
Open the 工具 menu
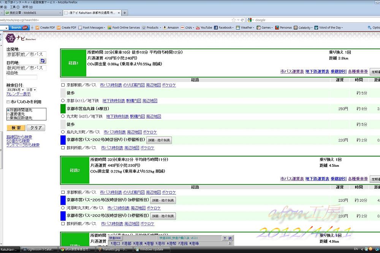coord(15,7)
